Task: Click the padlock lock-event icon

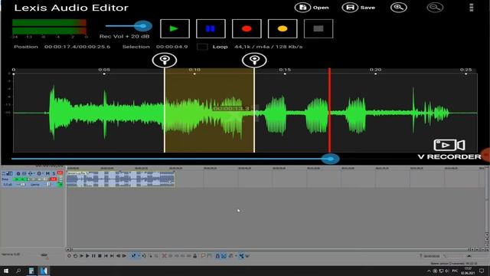Action: click(x=195, y=256)
